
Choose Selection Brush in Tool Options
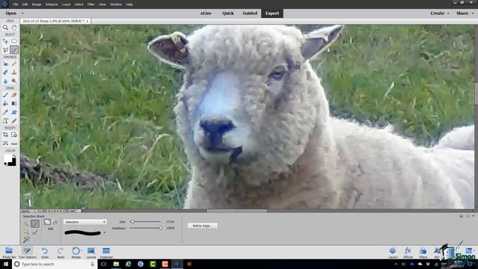[x=35, y=224]
